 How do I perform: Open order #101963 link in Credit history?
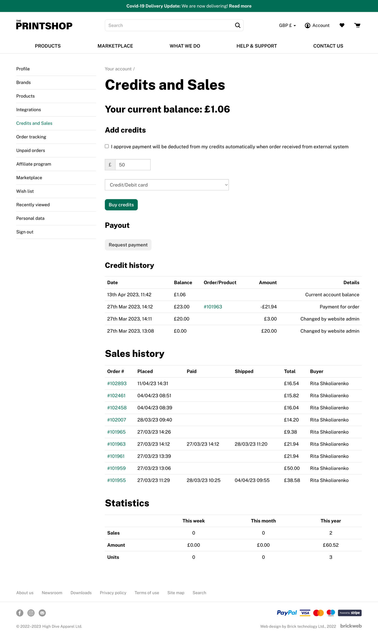point(213,307)
